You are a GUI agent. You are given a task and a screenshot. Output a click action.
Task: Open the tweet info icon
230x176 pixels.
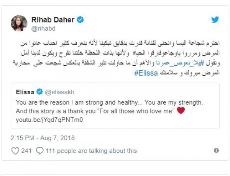216,151
